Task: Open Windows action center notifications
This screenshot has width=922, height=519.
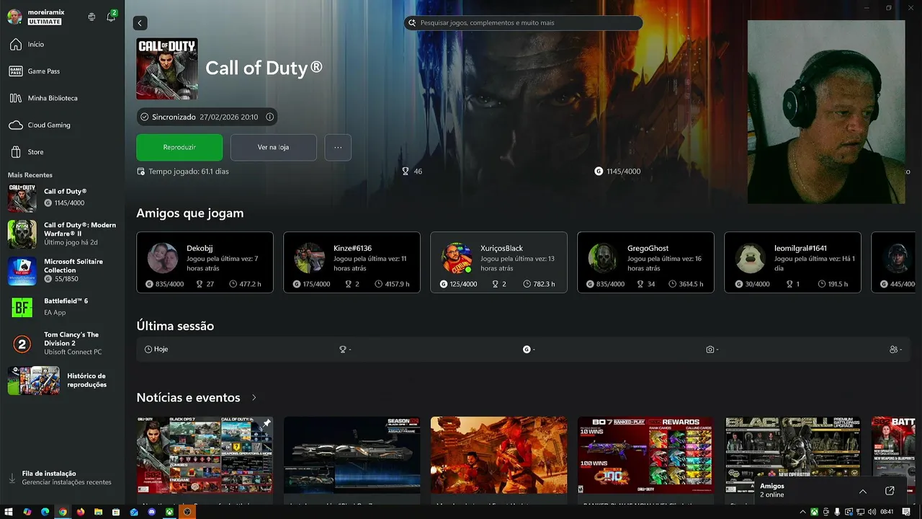Action: tap(906, 512)
